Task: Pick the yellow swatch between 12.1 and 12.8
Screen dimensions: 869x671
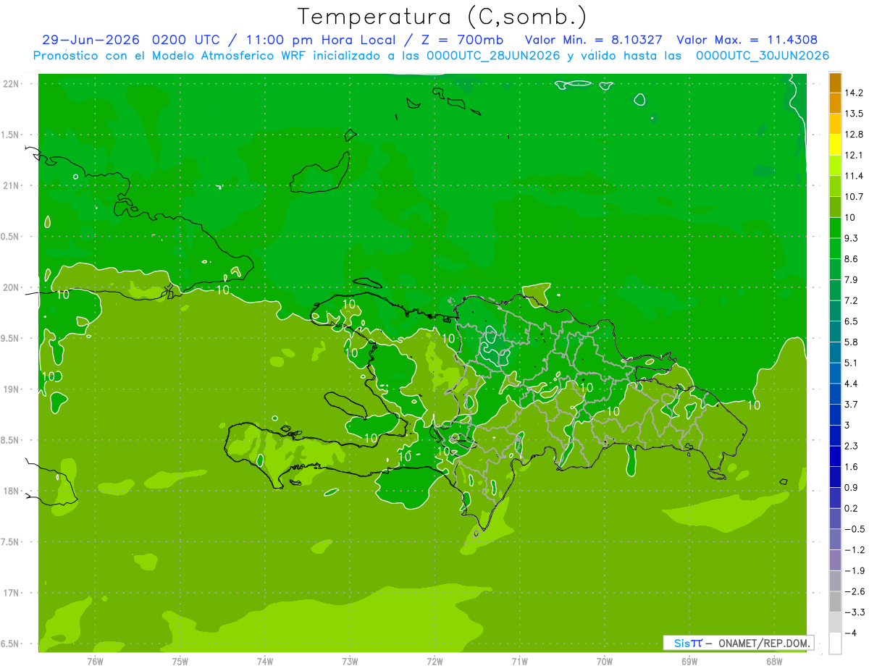Action: (835, 145)
